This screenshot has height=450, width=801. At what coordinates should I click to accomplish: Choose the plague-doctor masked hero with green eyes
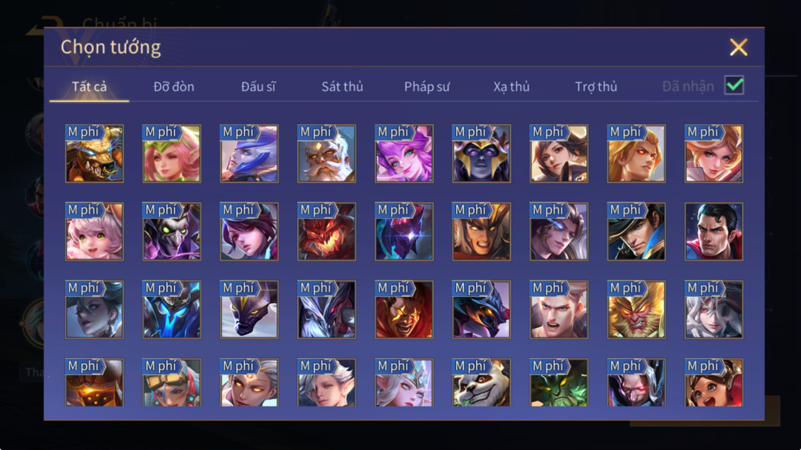tap(172, 231)
